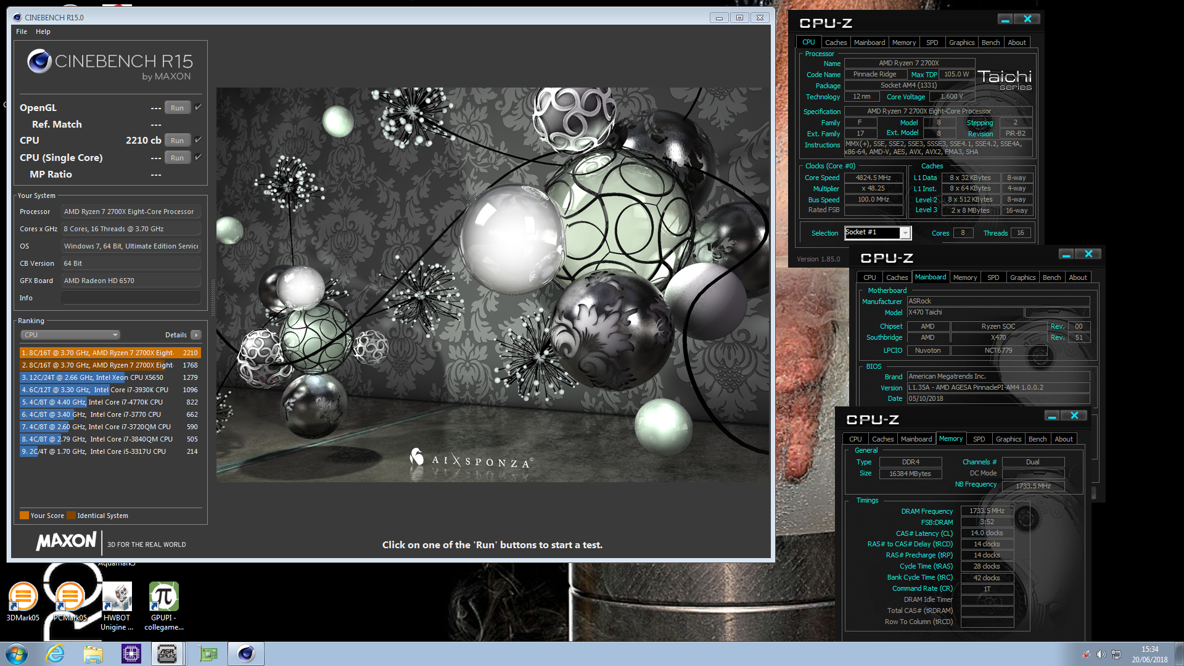This screenshot has height=666, width=1184.
Task: Open the volume speaker tray icon
Action: [x=1101, y=654]
